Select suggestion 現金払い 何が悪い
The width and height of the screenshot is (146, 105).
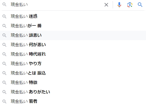[x=73, y=45]
